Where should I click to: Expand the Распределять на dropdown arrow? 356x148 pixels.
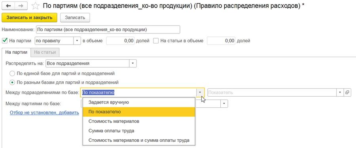pos(133,64)
